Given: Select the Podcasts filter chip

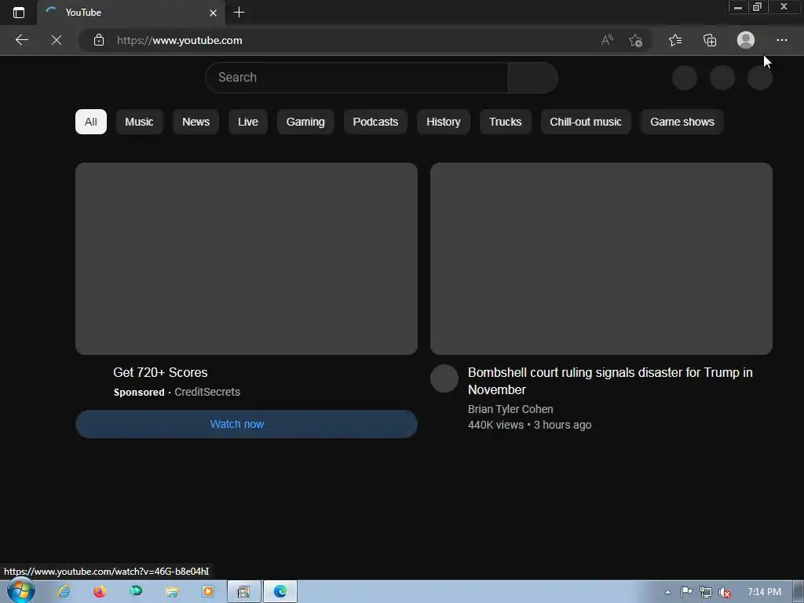Looking at the screenshot, I should tap(375, 122).
